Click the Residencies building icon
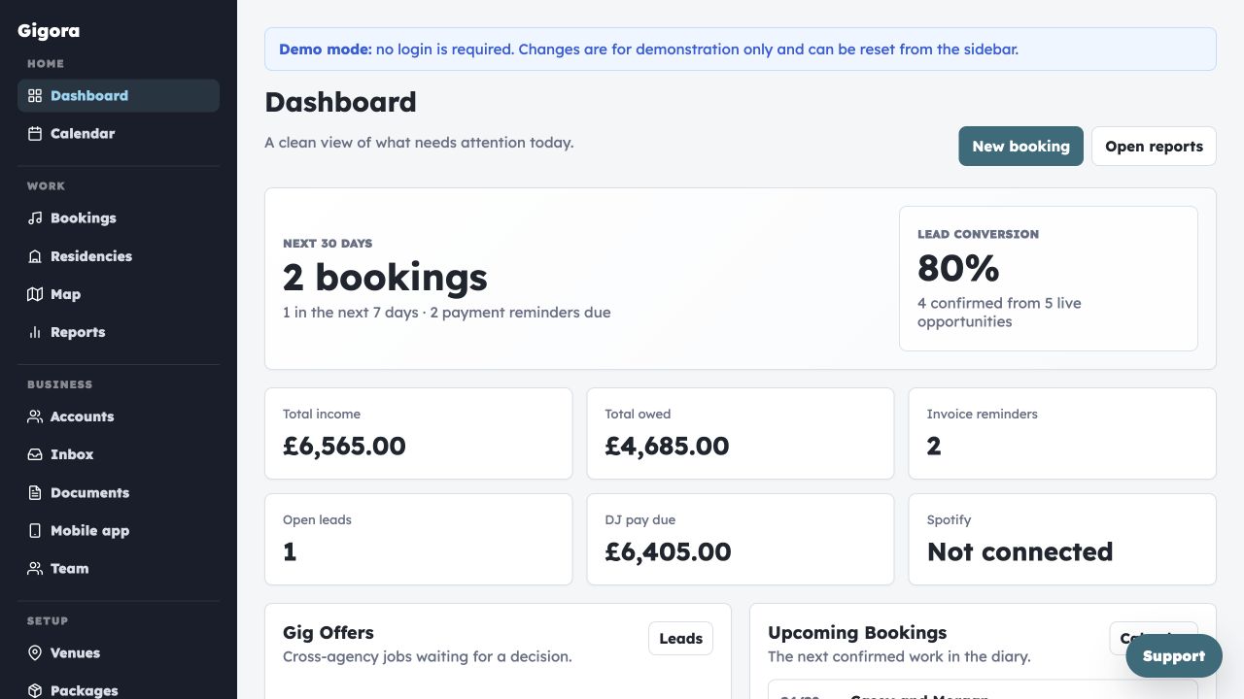The height and width of the screenshot is (699, 1244). click(x=35, y=256)
